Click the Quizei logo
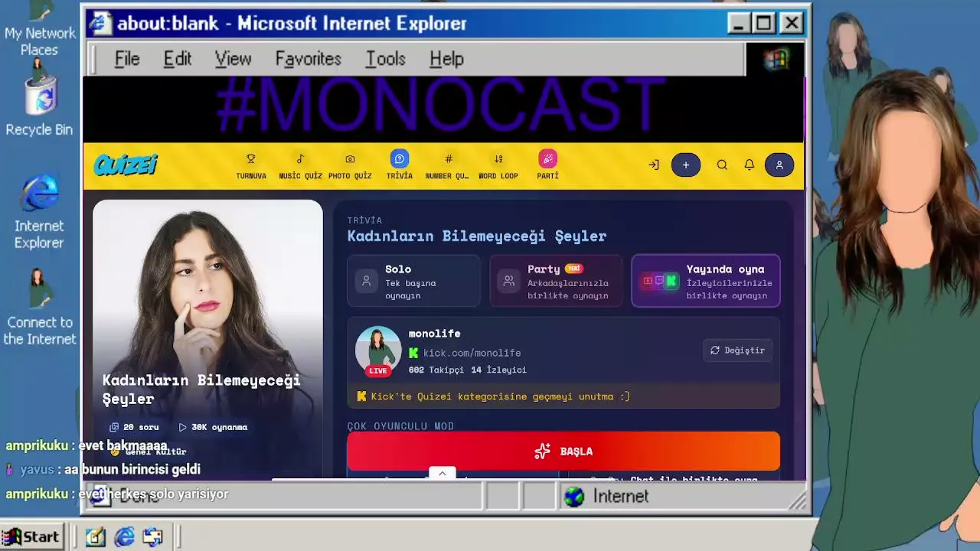 click(126, 165)
